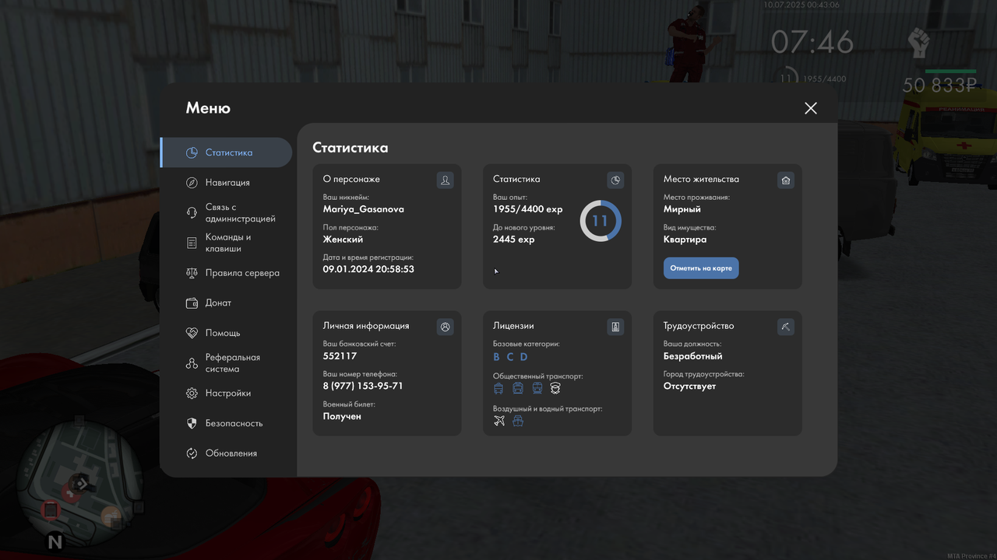Image resolution: width=997 pixels, height=560 pixels.
Task: Click the airplane license icon
Action: tap(499, 421)
